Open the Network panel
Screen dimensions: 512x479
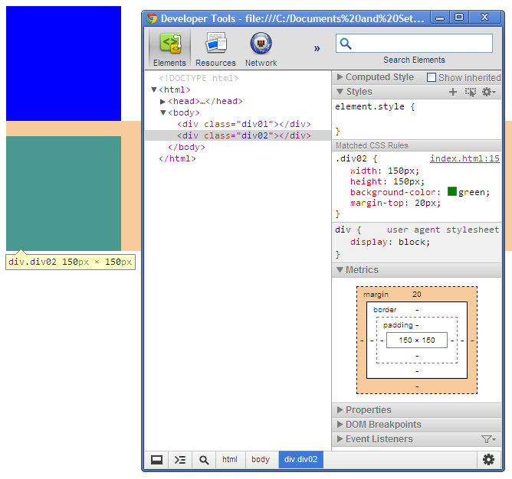261,49
